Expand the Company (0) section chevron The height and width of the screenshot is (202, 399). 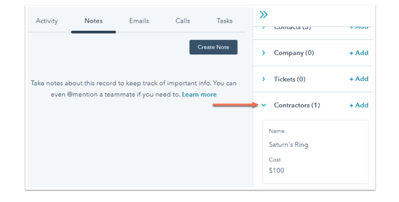tap(264, 53)
